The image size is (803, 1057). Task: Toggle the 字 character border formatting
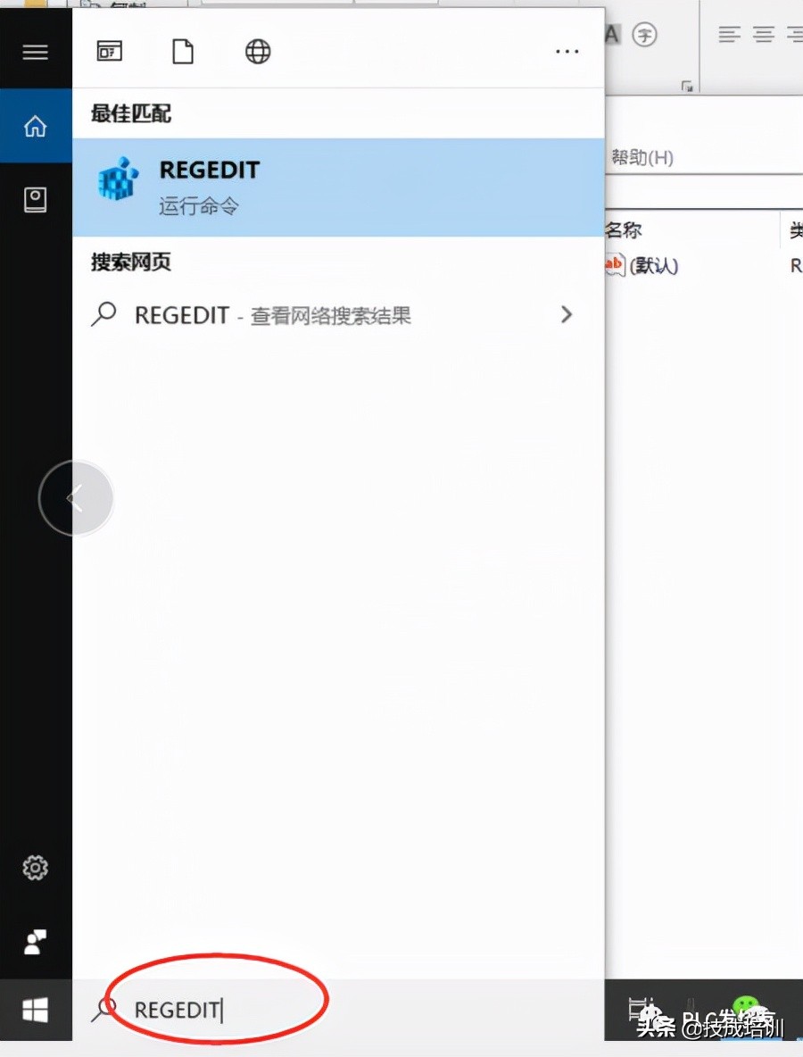coord(644,35)
